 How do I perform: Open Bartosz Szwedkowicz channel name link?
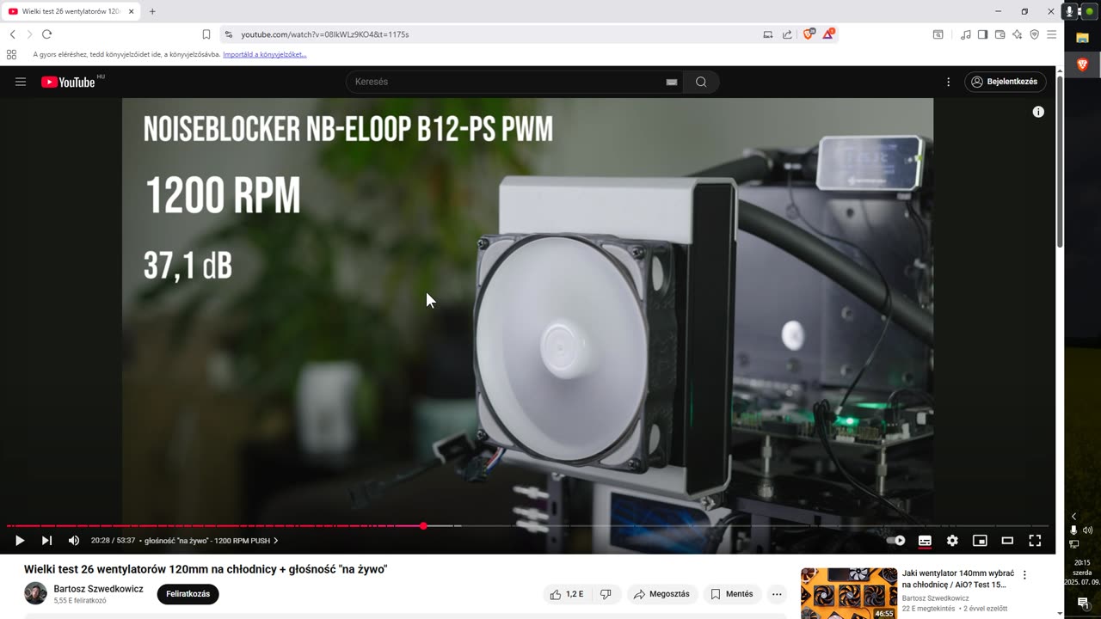98,589
